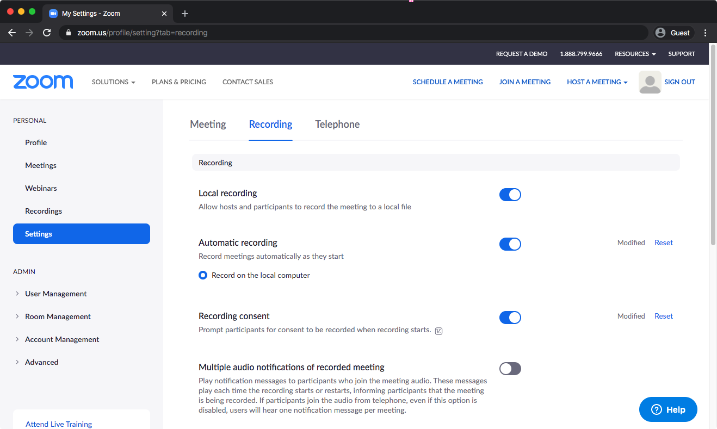Open the RESOURCES dropdown
717x429 pixels.
pos(635,54)
